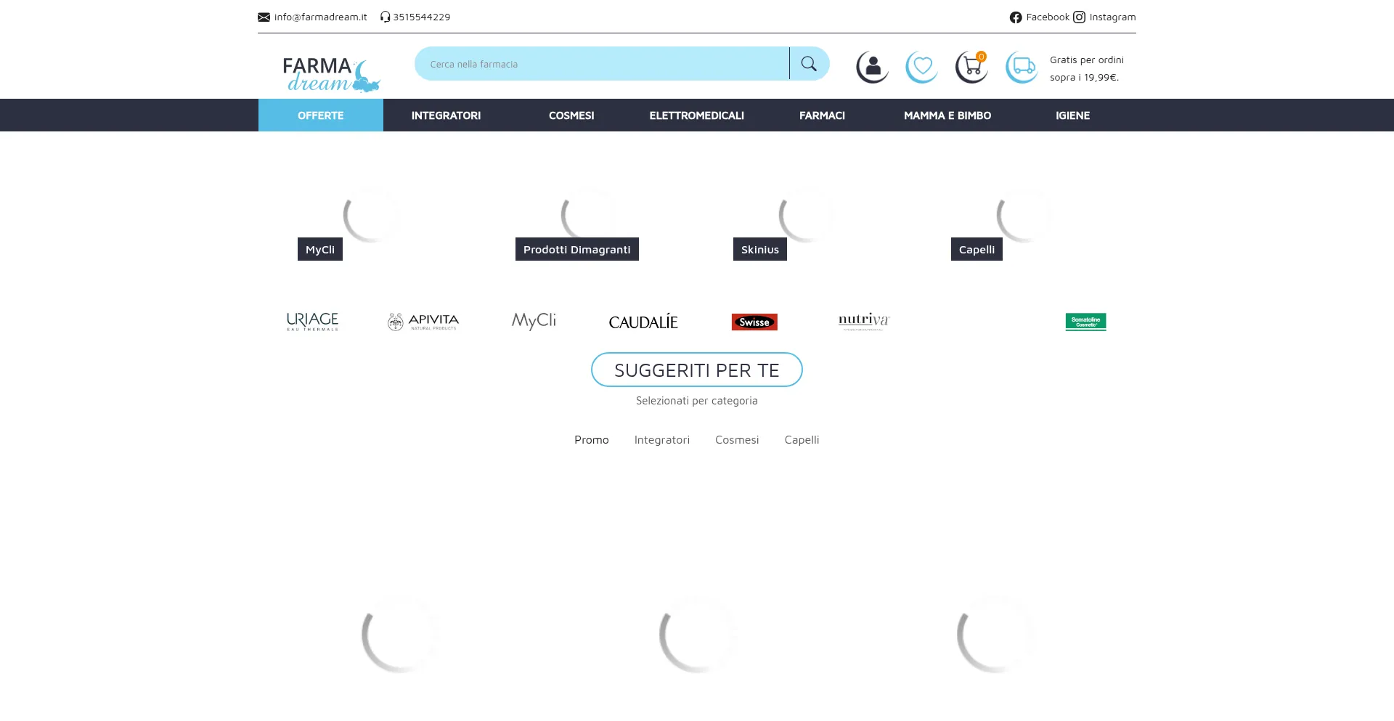Image resolution: width=1394 pixels, height=721 pixels.
Task: Click the Skinius category banner
Action: (x=759, y=249)
